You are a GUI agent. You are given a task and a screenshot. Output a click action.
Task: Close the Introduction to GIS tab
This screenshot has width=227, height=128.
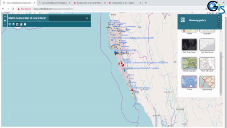click(x=140, y=3)
